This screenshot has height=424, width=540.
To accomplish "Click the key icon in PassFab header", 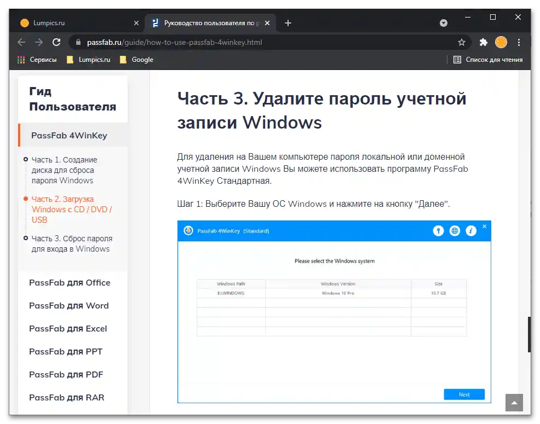I will [x=438, y=230].
